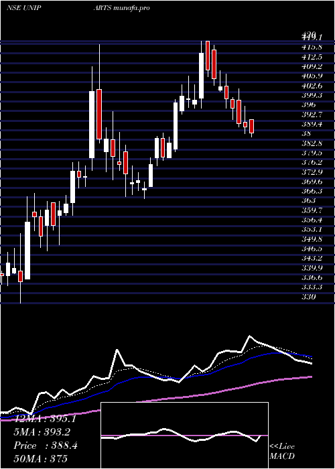335x469 pixels.
Task: Click the 330 price level label
Action: tap(308, 297)
